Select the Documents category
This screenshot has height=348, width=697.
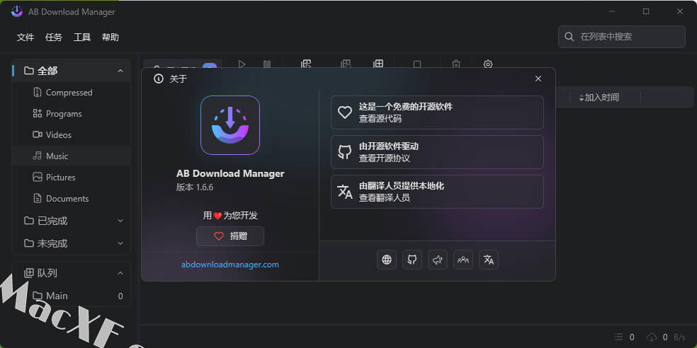click(71, 199)
